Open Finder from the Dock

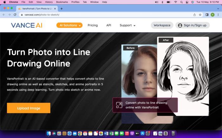tap(49, 133)
